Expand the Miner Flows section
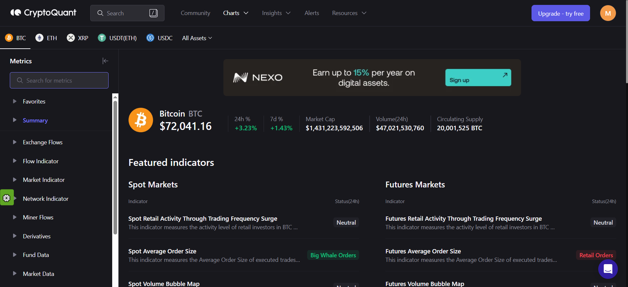This screenshot has height=287, width=628. (14, 217)
